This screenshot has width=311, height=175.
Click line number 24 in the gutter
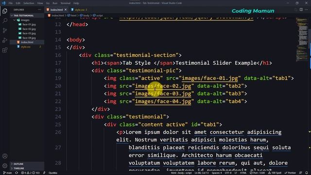tap(58, 117)
